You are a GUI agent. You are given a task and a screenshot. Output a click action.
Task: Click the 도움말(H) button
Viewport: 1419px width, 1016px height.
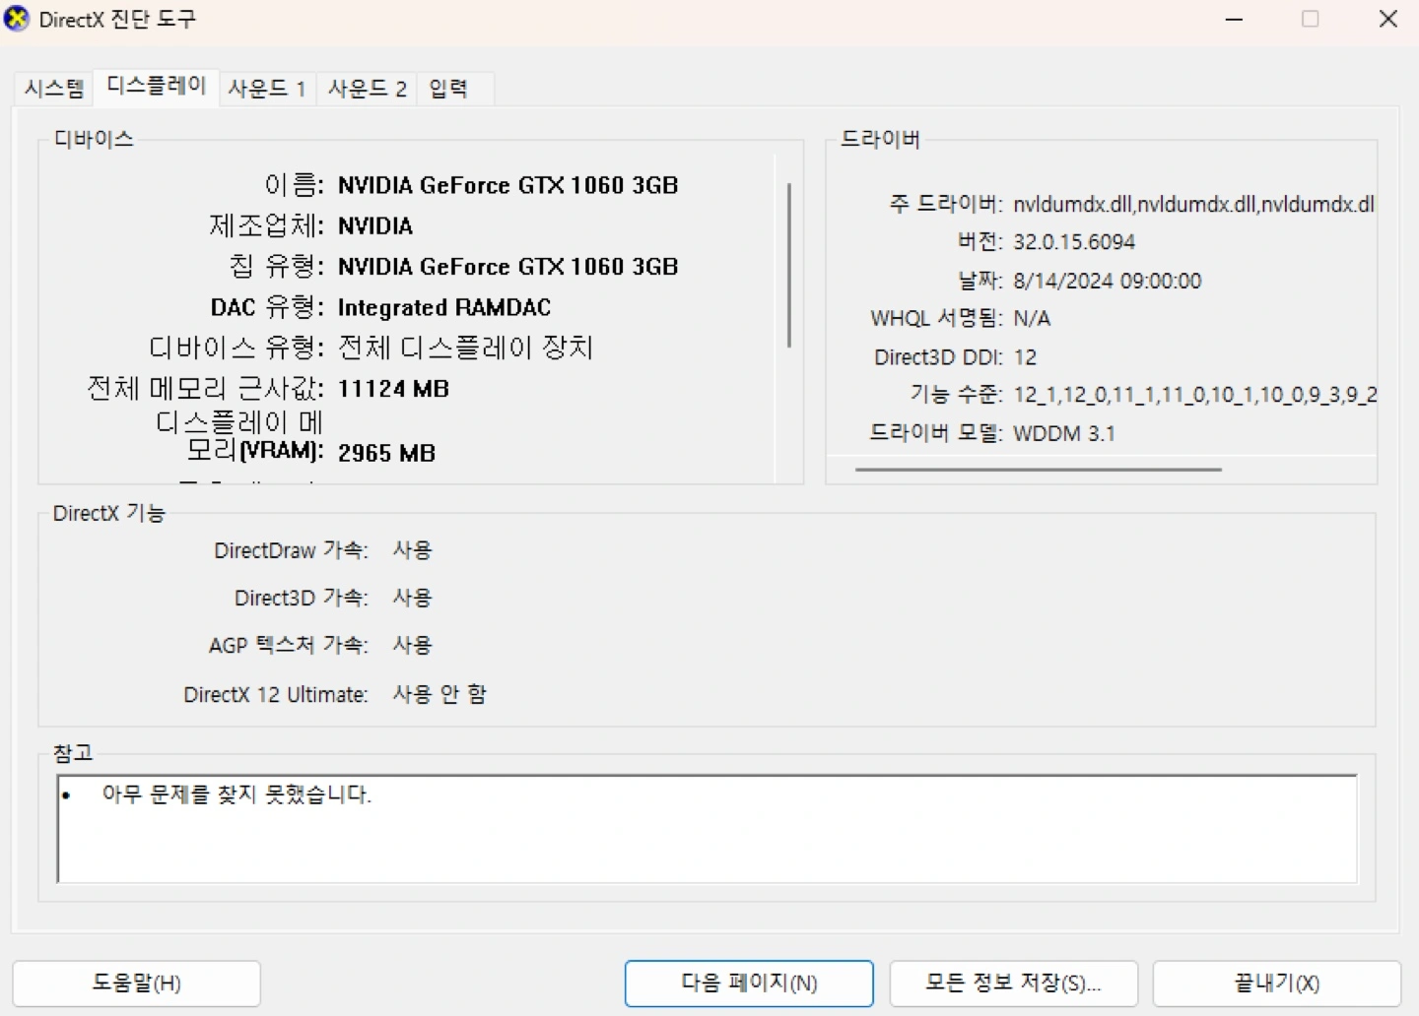tap(137, 984)
